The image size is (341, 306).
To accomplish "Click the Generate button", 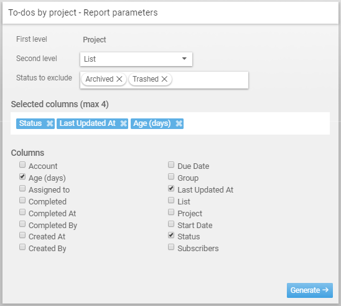I will pos(310,290).
